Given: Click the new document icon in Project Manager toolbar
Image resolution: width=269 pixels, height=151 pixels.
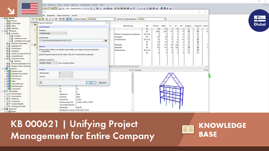Looking at the screenshot, I should click(x=33, y=19).
